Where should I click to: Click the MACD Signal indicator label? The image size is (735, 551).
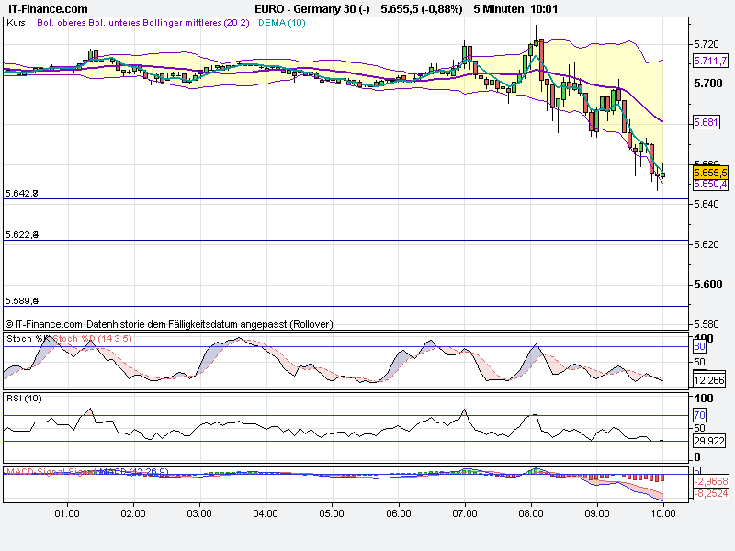pyautogui.click(x=46, y=471)
